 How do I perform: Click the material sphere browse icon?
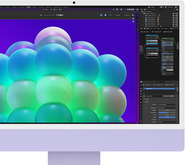[x=144, y=96]
